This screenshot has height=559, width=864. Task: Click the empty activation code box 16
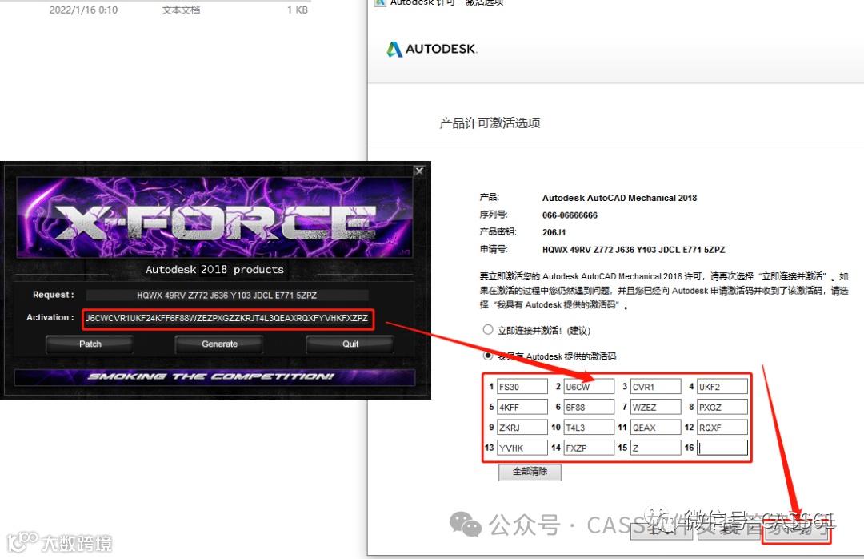click(x=722, y=448)
